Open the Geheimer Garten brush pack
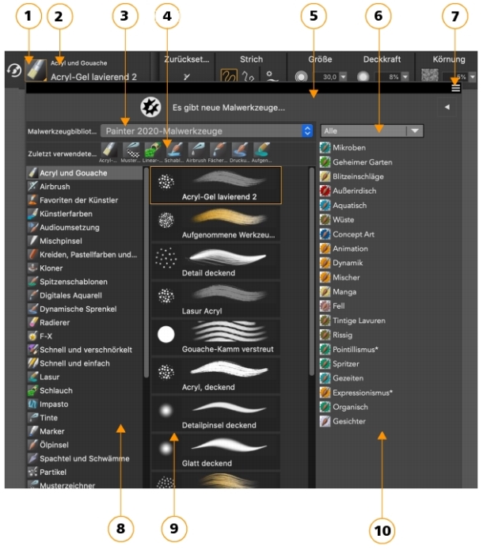 tap(356, 162)
